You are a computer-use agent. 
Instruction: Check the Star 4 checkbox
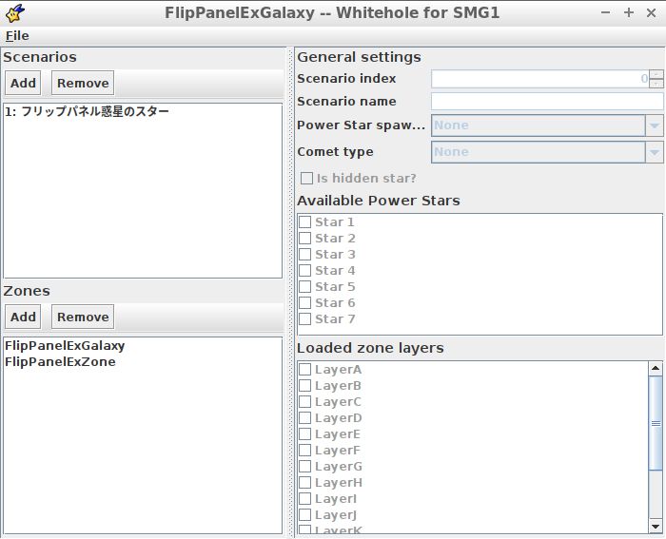pos(305,270)
